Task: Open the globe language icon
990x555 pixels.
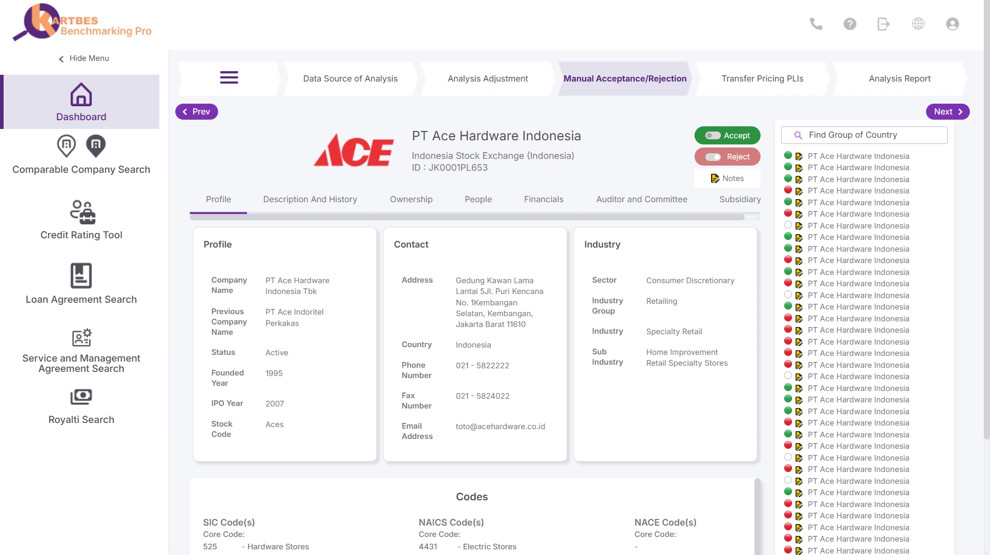Action: point(918,24)
